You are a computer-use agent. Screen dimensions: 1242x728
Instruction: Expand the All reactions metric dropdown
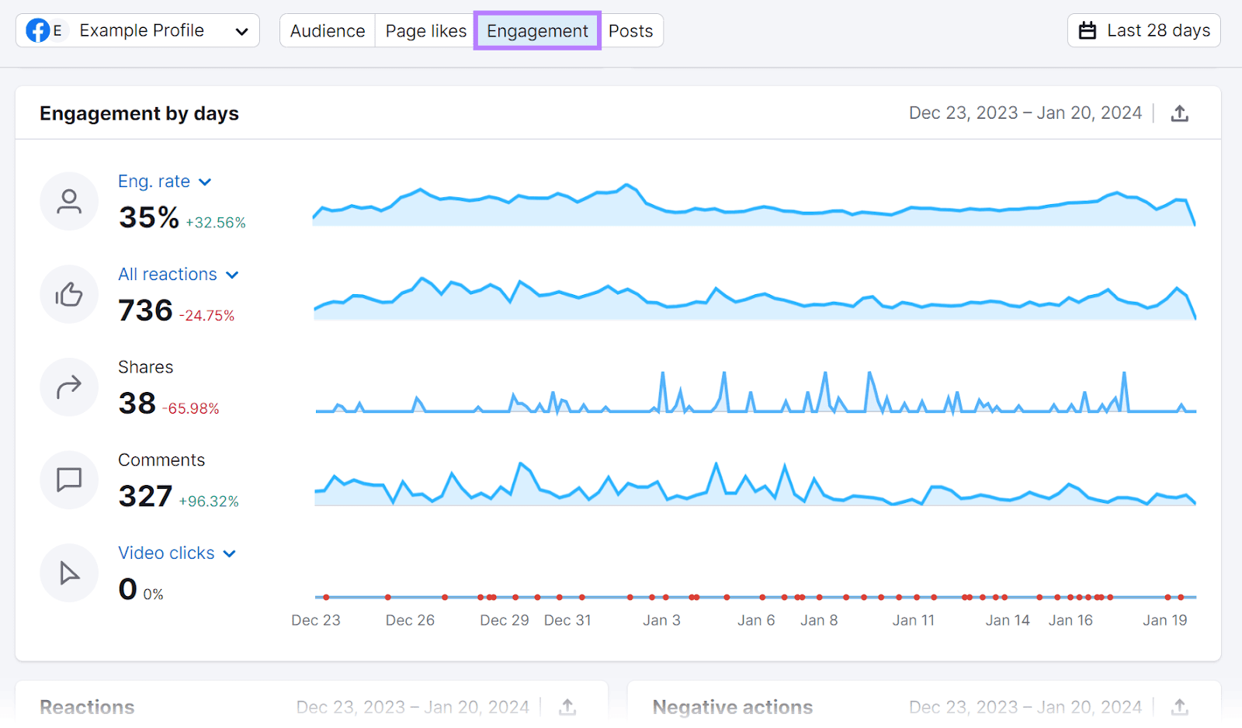tap(232, 274)
